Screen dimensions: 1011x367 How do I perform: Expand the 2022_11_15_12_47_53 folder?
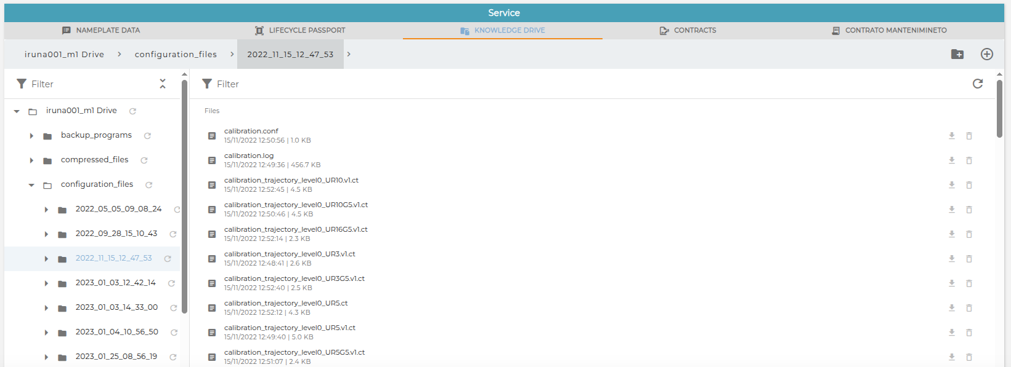46,259
